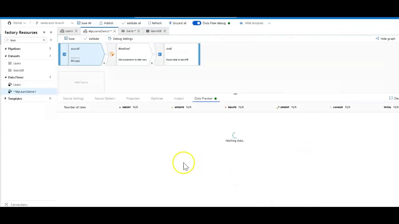This screenshot has height=224, width=399.
Task: Open the Optimize tab
Action: pos(157,99)
